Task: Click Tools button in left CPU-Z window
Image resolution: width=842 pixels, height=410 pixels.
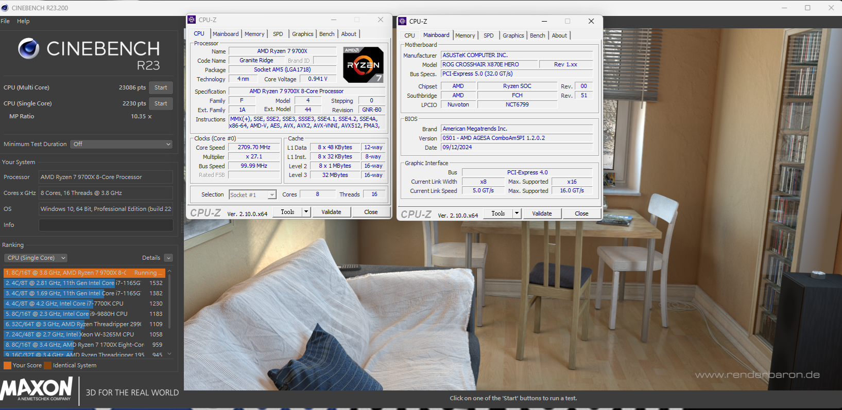Action: click(287, 212)
